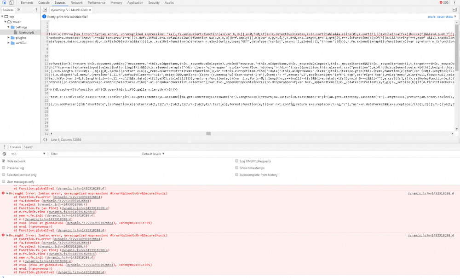The image size is (460, 278).
Task: Click the more link in infobar
Action: 431,17
